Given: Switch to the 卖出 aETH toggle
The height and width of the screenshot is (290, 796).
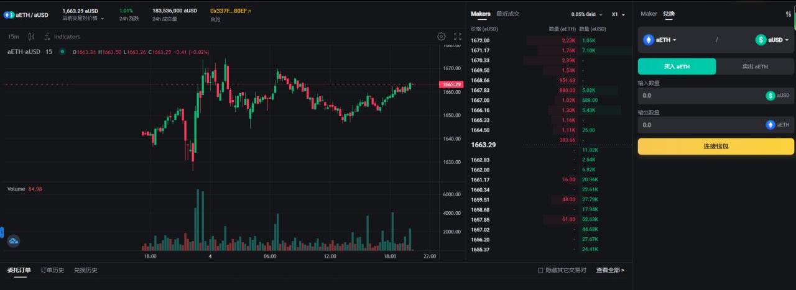Looking at the screenshot, I should point(755,66).
